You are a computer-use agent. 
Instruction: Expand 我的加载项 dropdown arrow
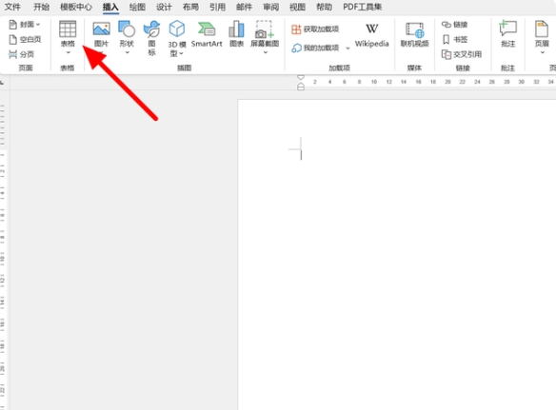(347, 48)
